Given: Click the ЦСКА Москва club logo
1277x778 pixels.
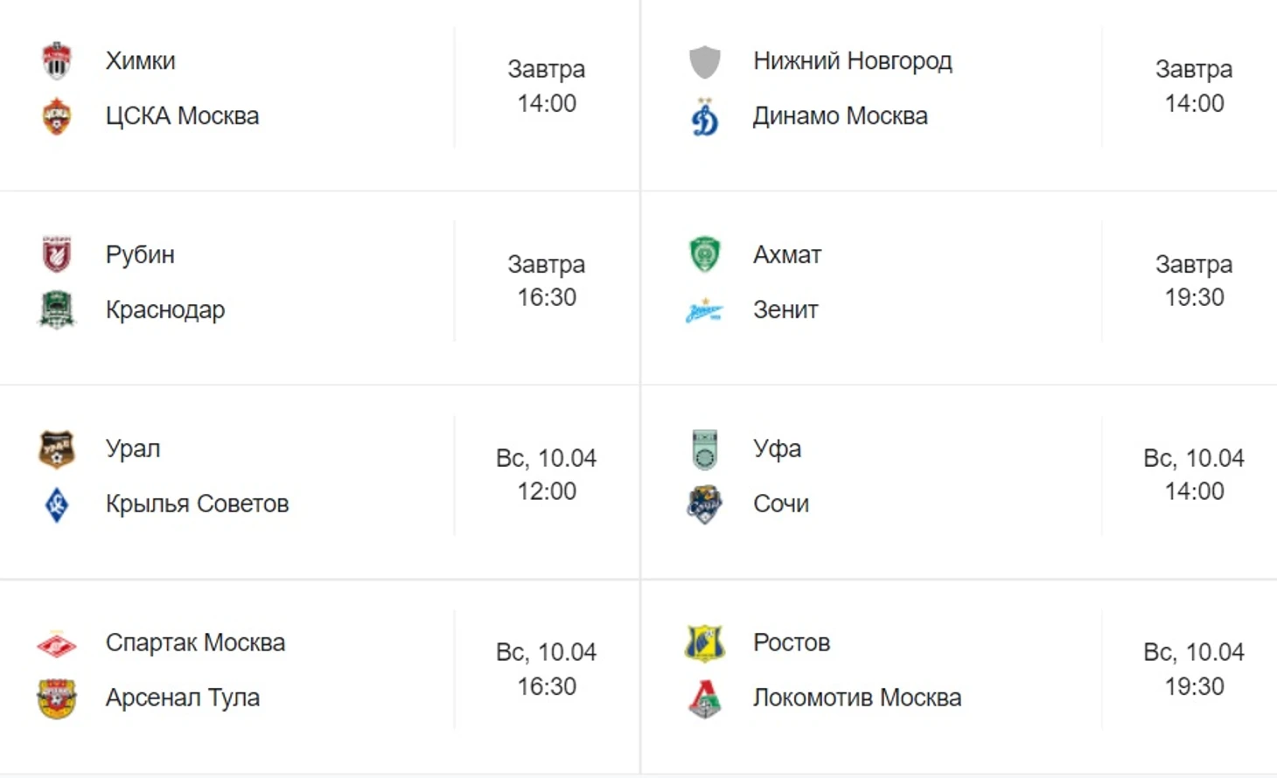Looking at the screenshot, I should tap(57, 116).
